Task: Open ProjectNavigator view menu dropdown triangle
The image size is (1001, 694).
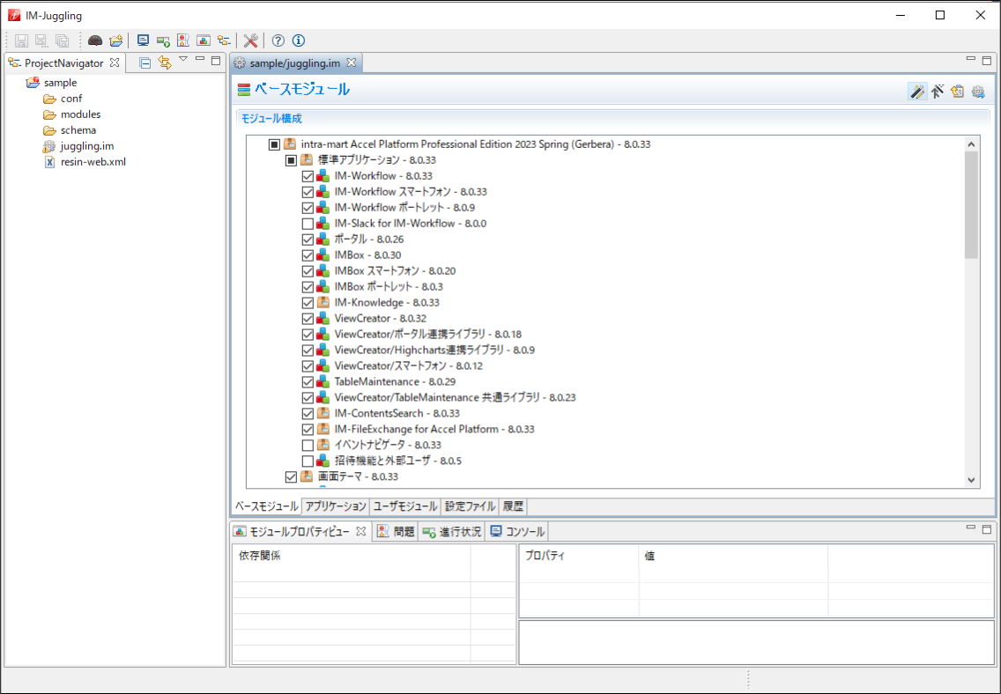Action: coord(183,60)
